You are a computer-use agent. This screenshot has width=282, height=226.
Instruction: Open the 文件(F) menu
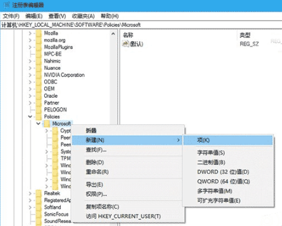click(11, 16)
